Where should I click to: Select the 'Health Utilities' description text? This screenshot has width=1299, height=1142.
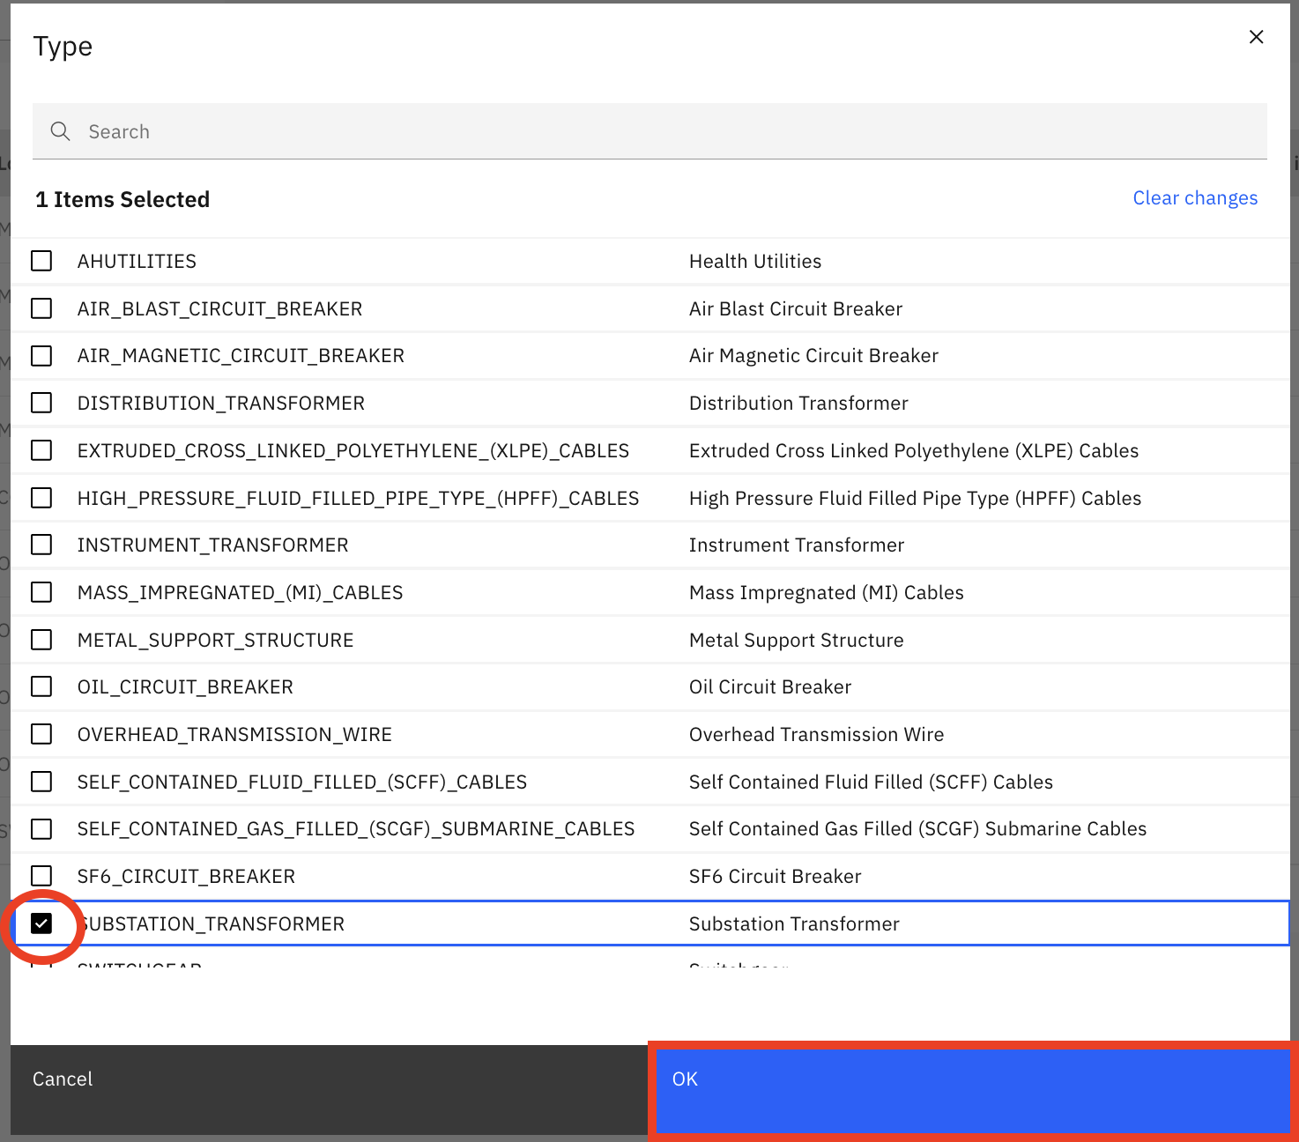755,261
